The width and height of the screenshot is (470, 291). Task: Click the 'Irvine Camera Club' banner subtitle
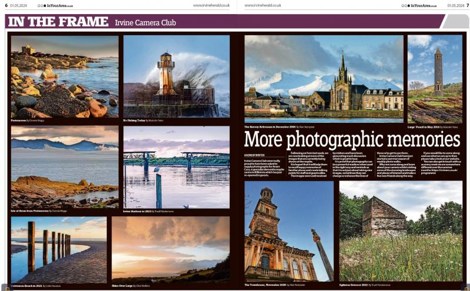click(145, 23)
